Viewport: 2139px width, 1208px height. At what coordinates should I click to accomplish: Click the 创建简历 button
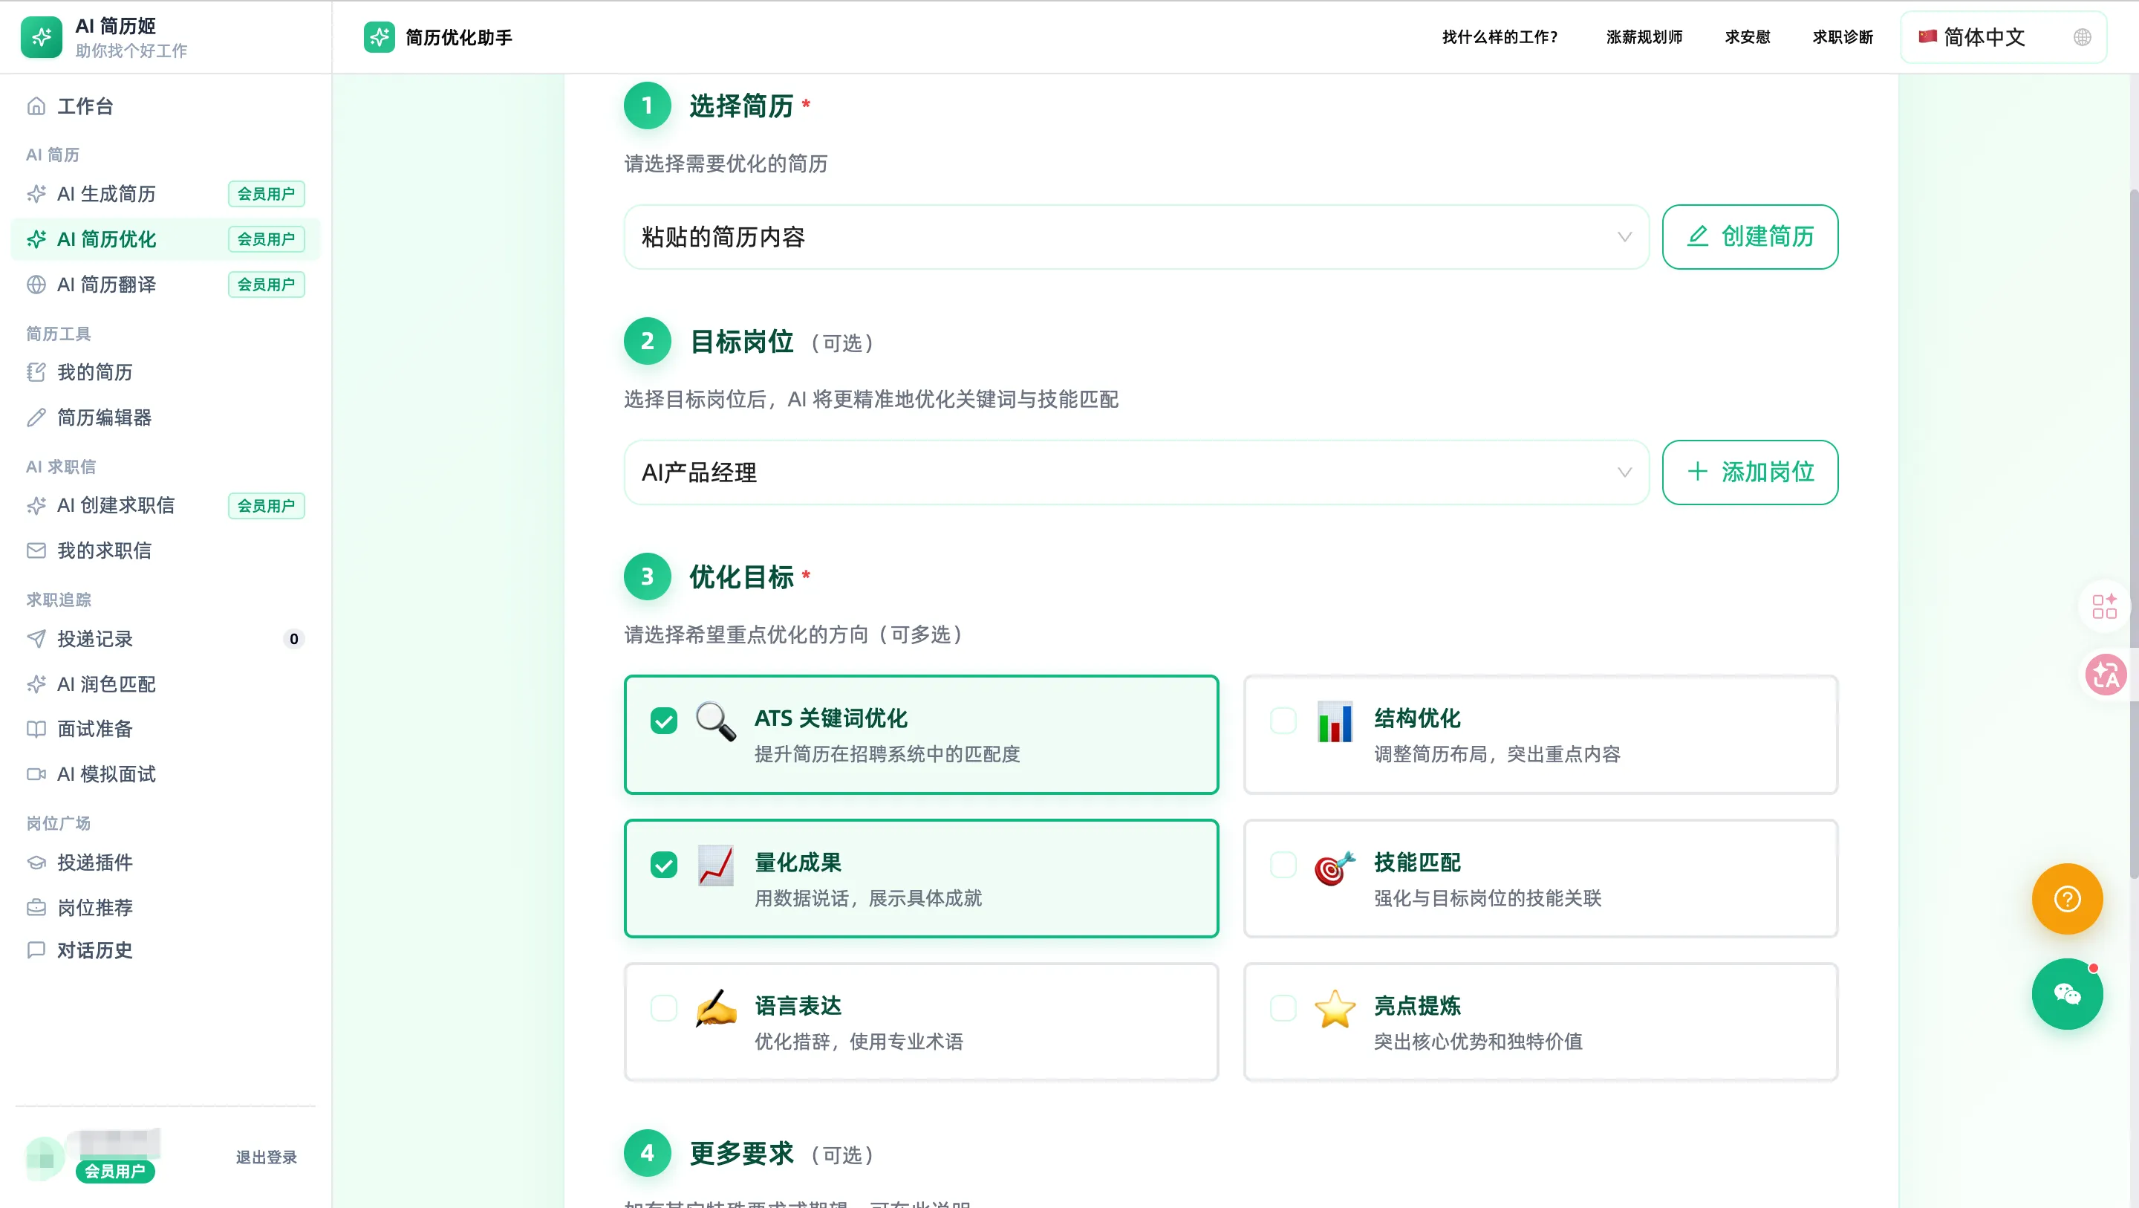click(x=1750, y=237)
